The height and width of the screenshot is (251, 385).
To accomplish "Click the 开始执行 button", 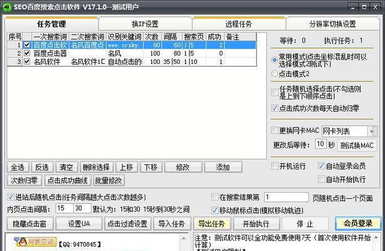I will 256,224.
